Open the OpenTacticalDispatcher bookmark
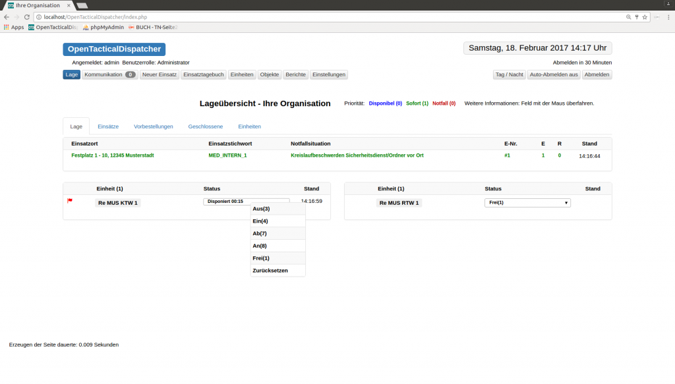Viewport: 675px width, 384px height. (x=53, y=27)
